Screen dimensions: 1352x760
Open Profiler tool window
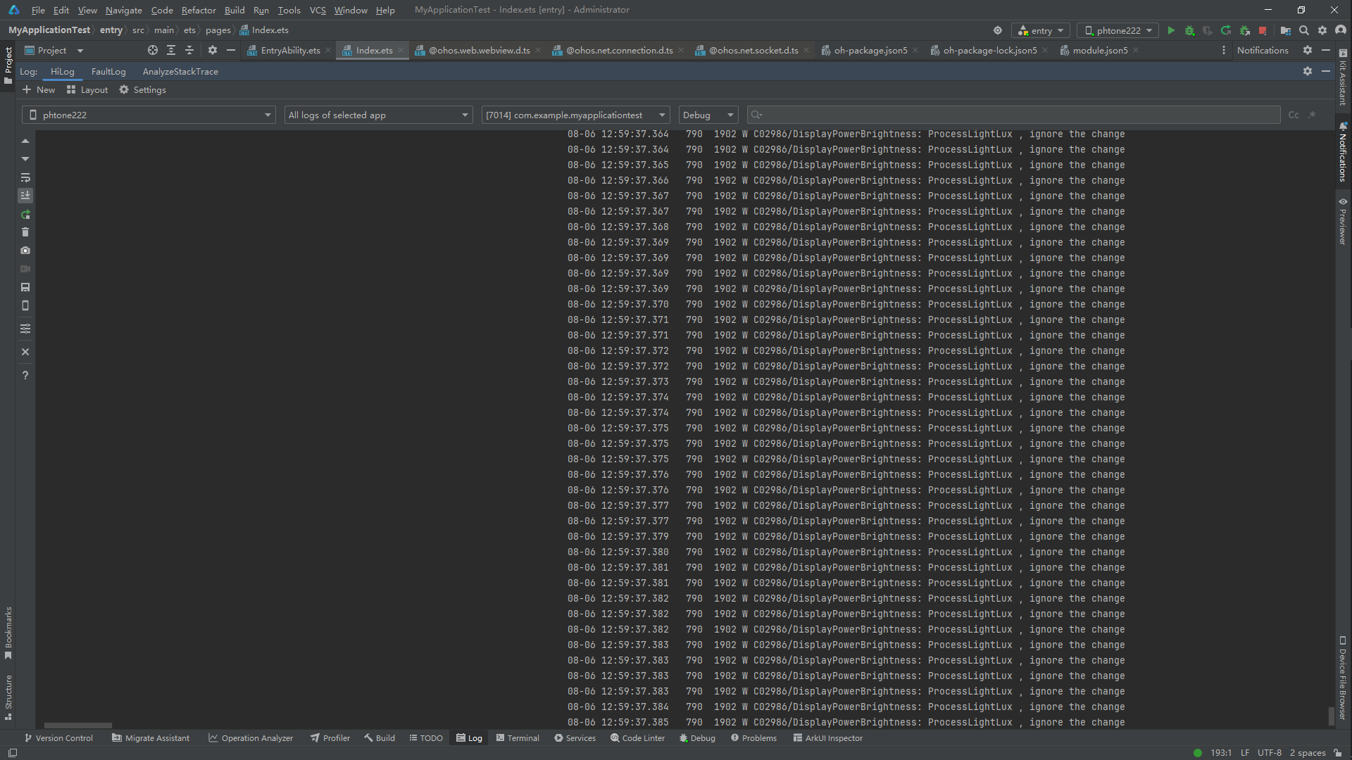(x=330, y=737)
